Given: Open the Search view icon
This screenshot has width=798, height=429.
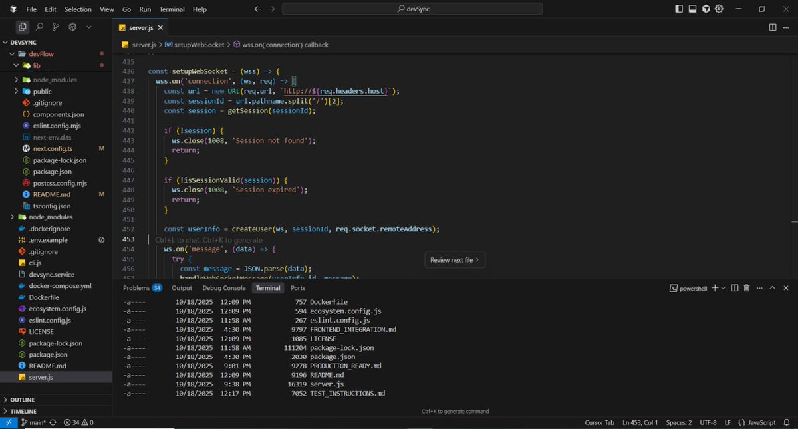Looking at the screenshot, I should tap(39, 27).
